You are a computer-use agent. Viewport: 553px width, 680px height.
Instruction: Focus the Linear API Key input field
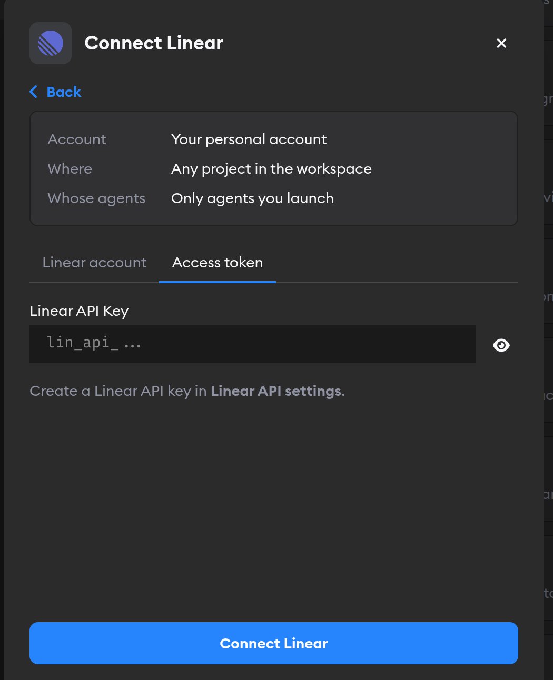coord(253,344)
